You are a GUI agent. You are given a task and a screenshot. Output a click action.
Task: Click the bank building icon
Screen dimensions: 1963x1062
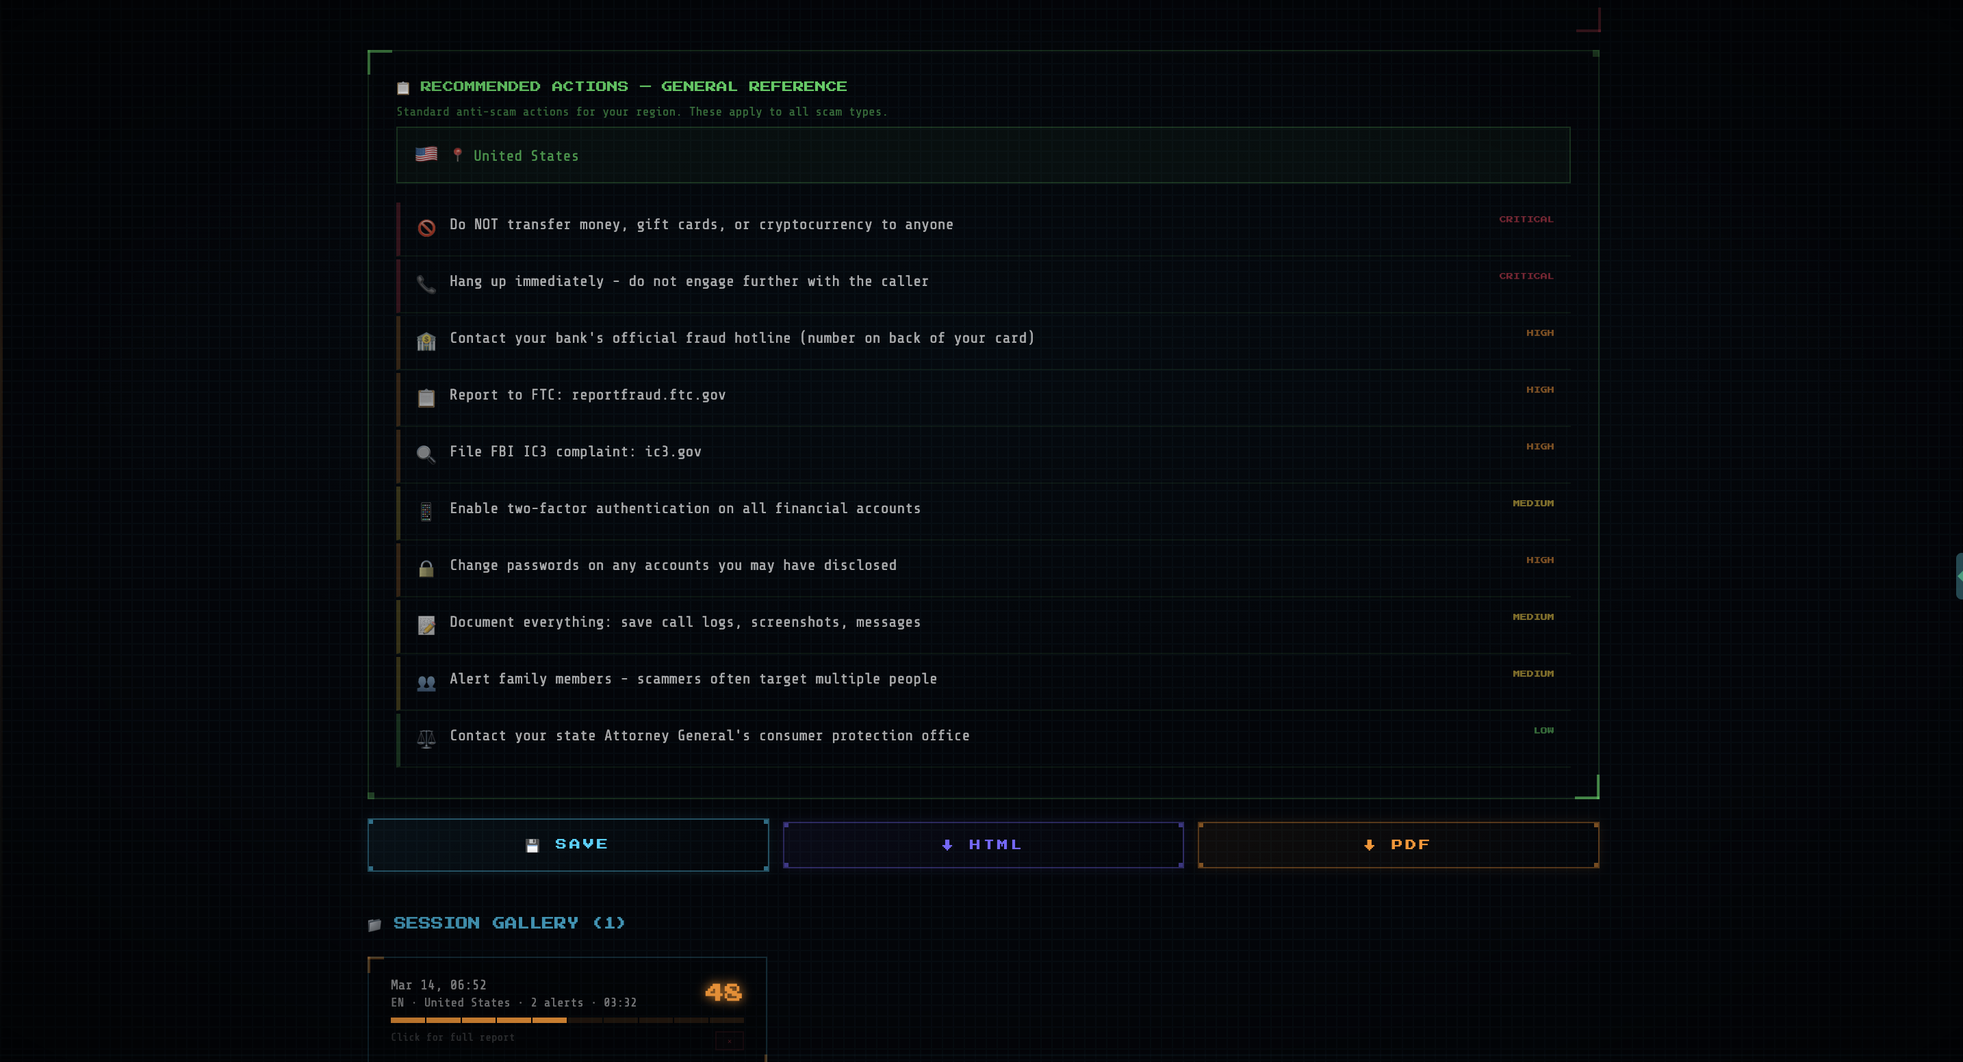(x=426, y=341)
